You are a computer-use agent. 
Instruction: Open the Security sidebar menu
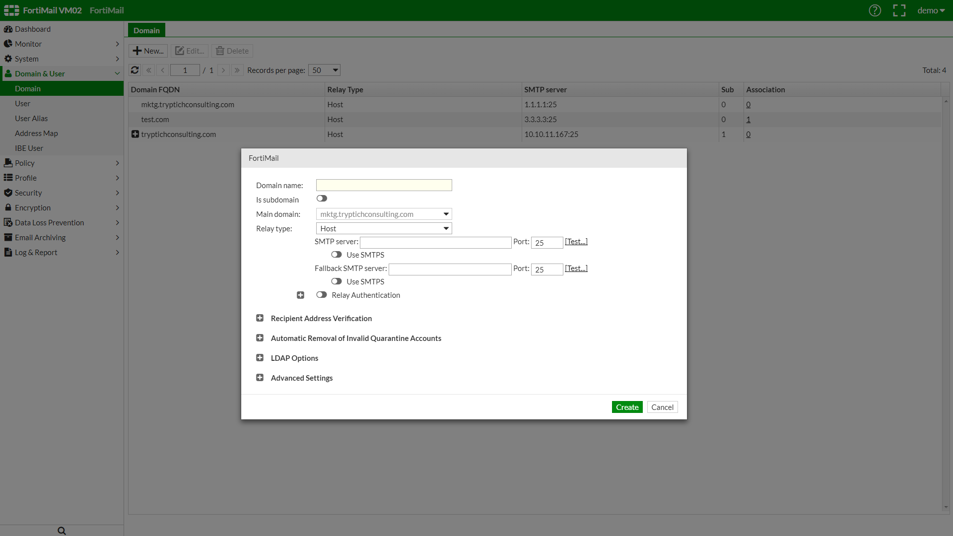tap(28, 193)
